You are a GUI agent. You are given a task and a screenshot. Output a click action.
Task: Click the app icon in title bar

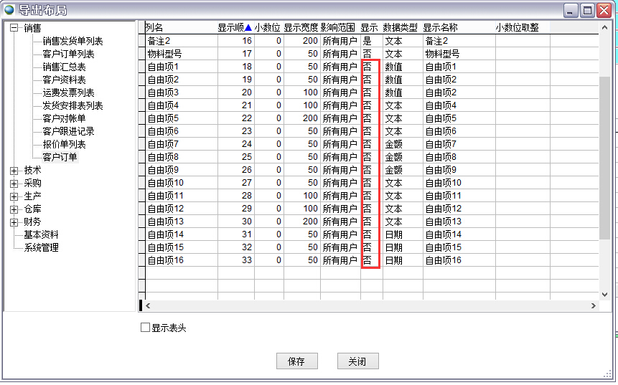pos(9,10)
